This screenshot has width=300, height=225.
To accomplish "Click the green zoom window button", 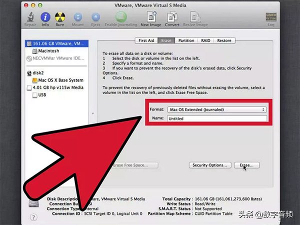I will click(40, 5).
